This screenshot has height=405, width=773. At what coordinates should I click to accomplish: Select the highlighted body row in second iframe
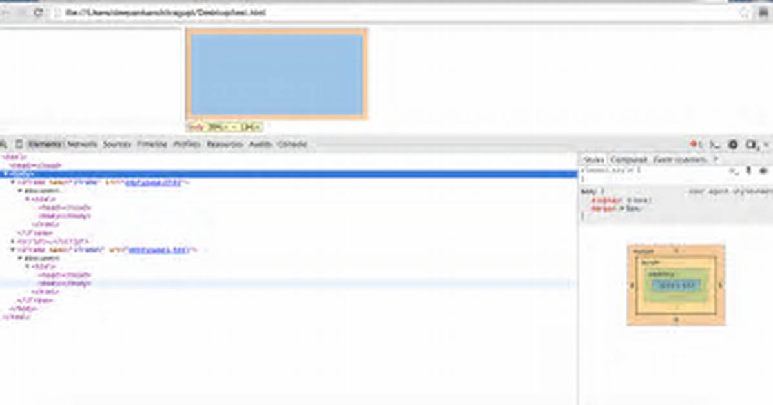point(289,284)
